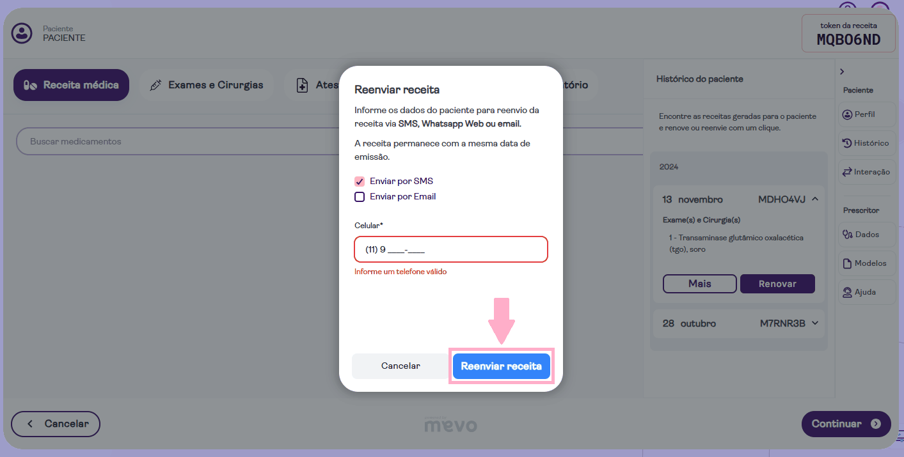Click Reenviar receita button
Image resolution: width=904 pixels, height=457 pixels.
(501, 366)
